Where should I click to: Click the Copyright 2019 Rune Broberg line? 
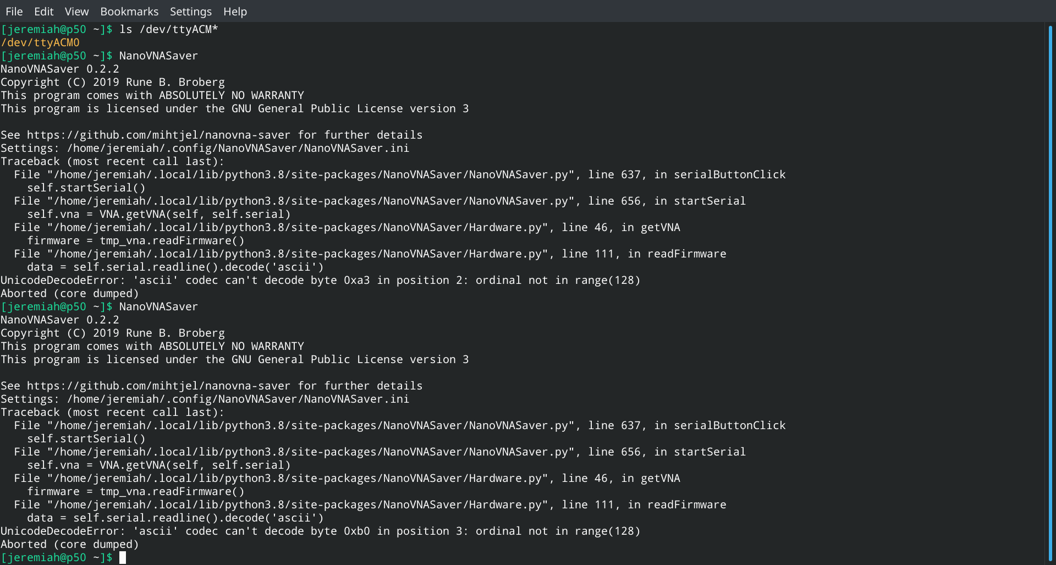(x=113, y=81)
